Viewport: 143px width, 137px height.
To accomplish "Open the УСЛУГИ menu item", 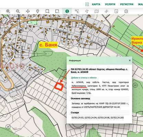I will point(110,4).
